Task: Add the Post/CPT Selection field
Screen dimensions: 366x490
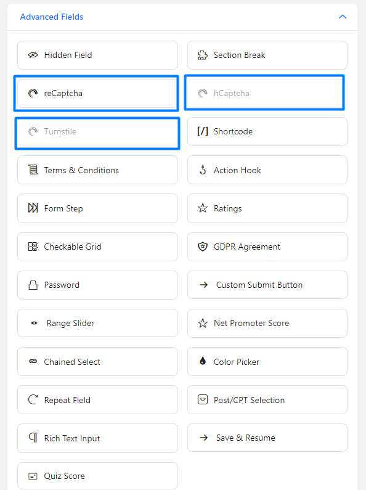Action: [x=267, y=399]
